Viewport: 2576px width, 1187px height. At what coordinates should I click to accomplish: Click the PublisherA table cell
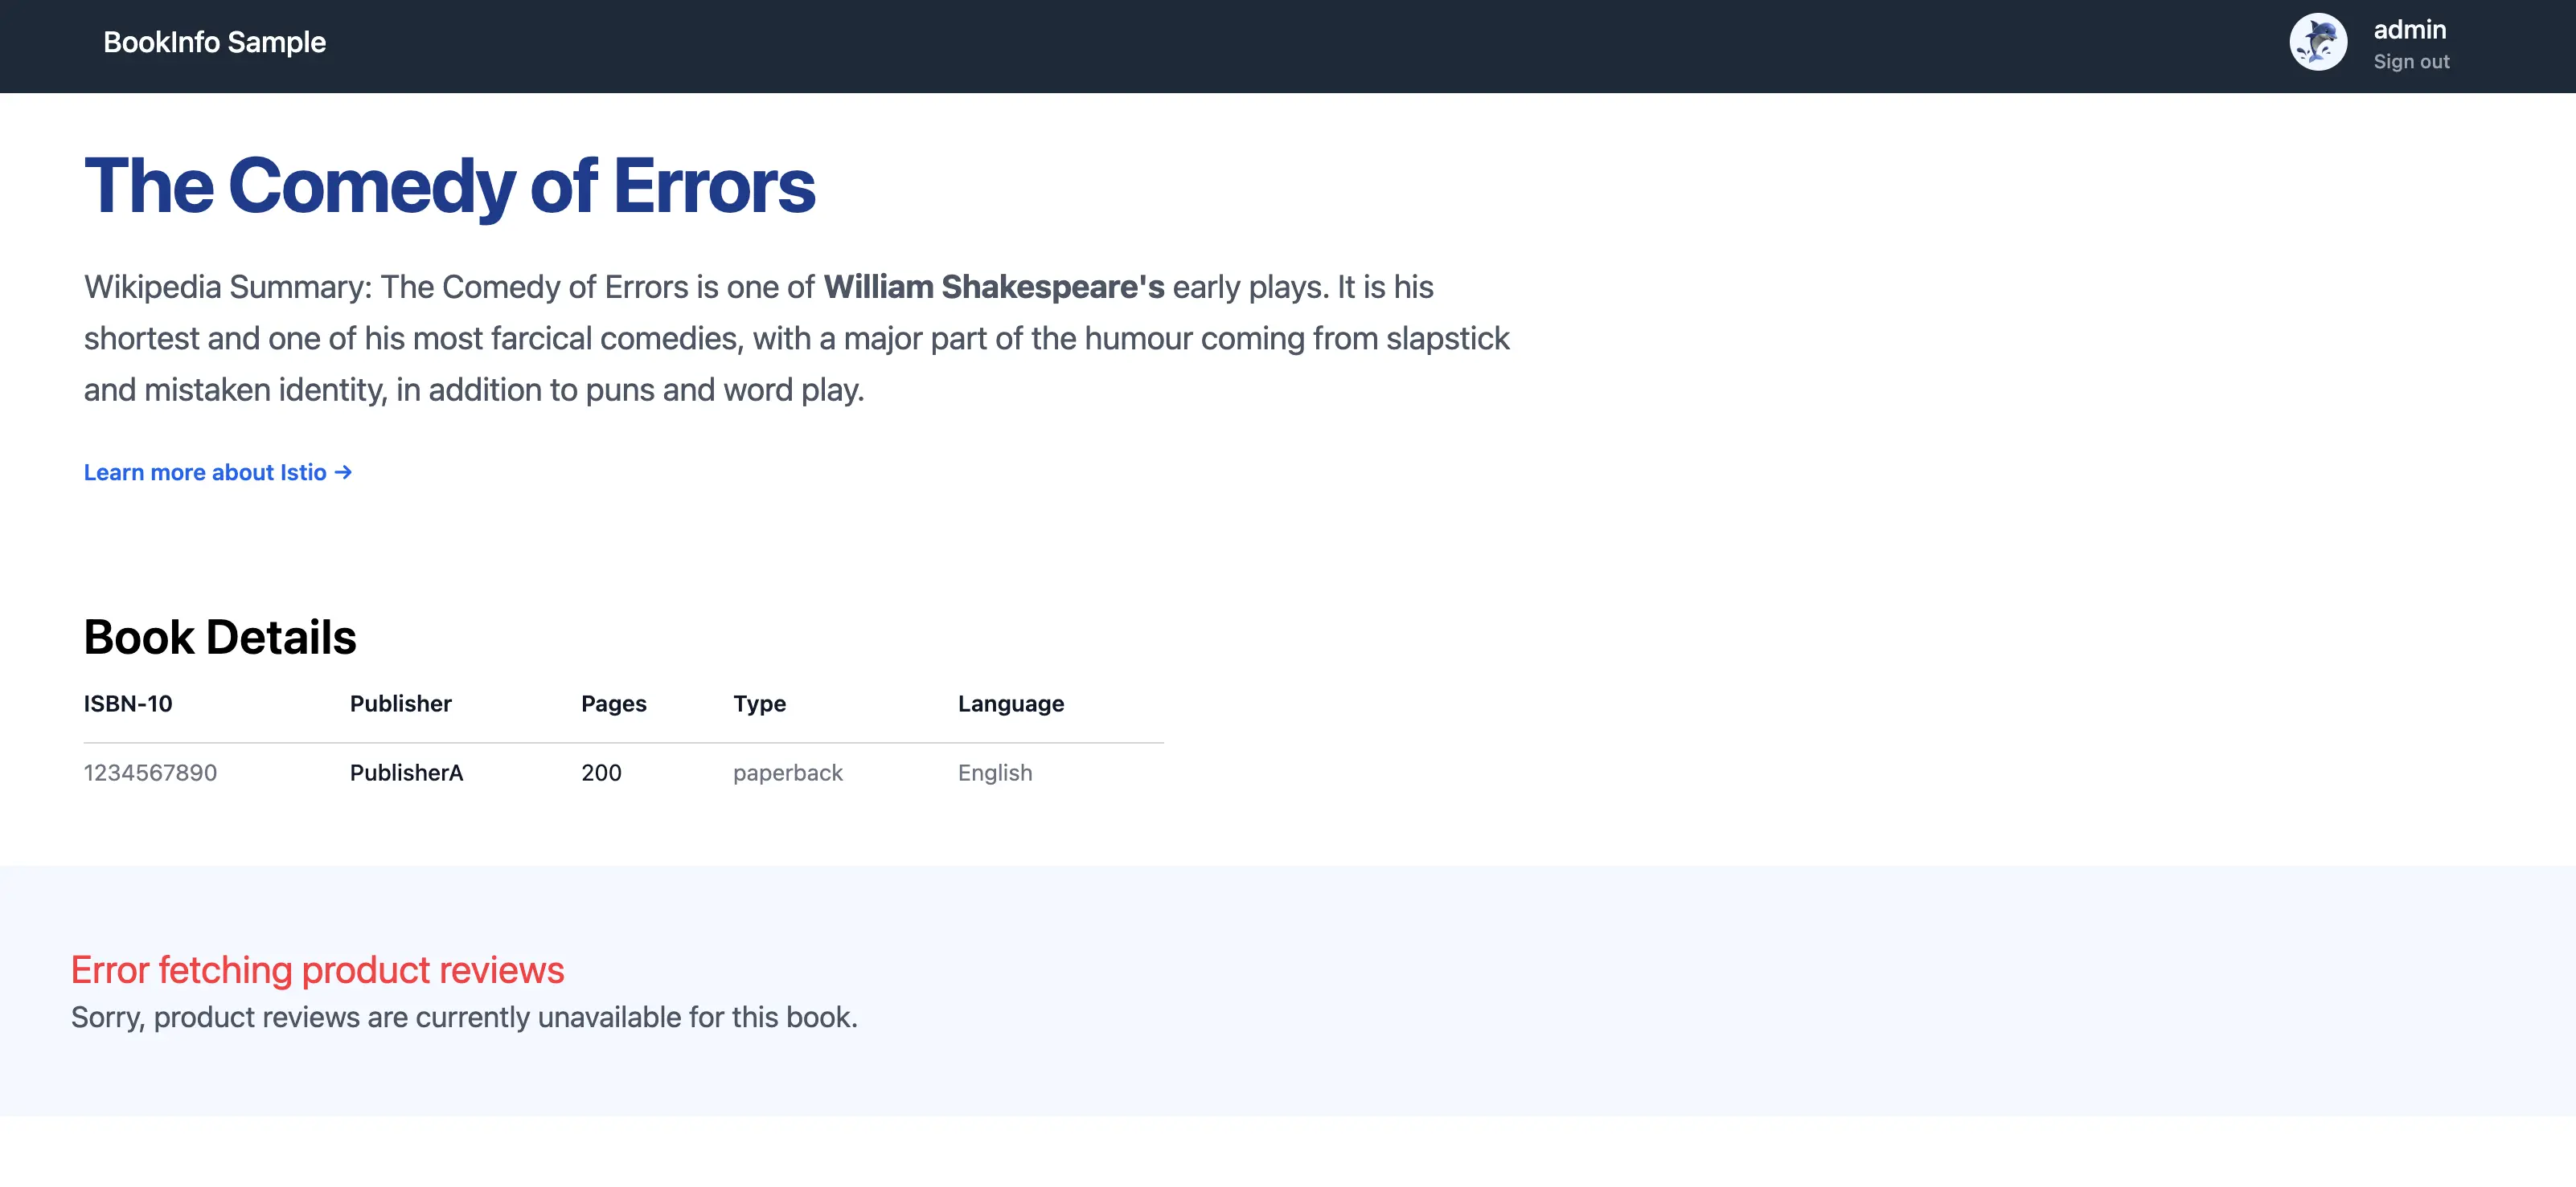tap(406, 773)
